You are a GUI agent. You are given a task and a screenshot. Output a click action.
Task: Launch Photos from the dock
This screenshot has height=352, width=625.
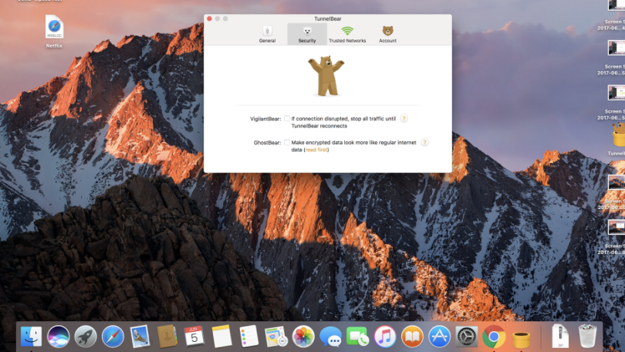tap(303, 337)
